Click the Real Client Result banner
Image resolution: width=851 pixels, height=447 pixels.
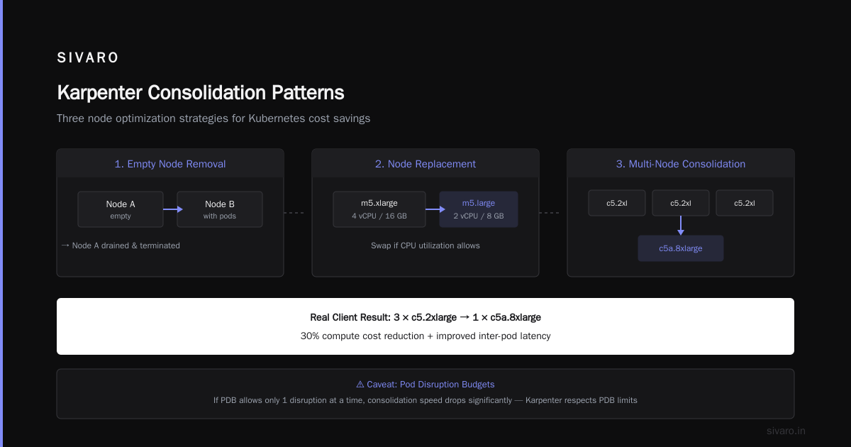click(x=425, y=326)
